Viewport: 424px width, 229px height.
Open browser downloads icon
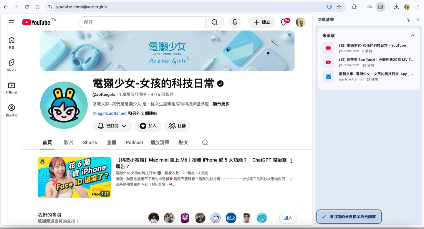tap(397, 7)
